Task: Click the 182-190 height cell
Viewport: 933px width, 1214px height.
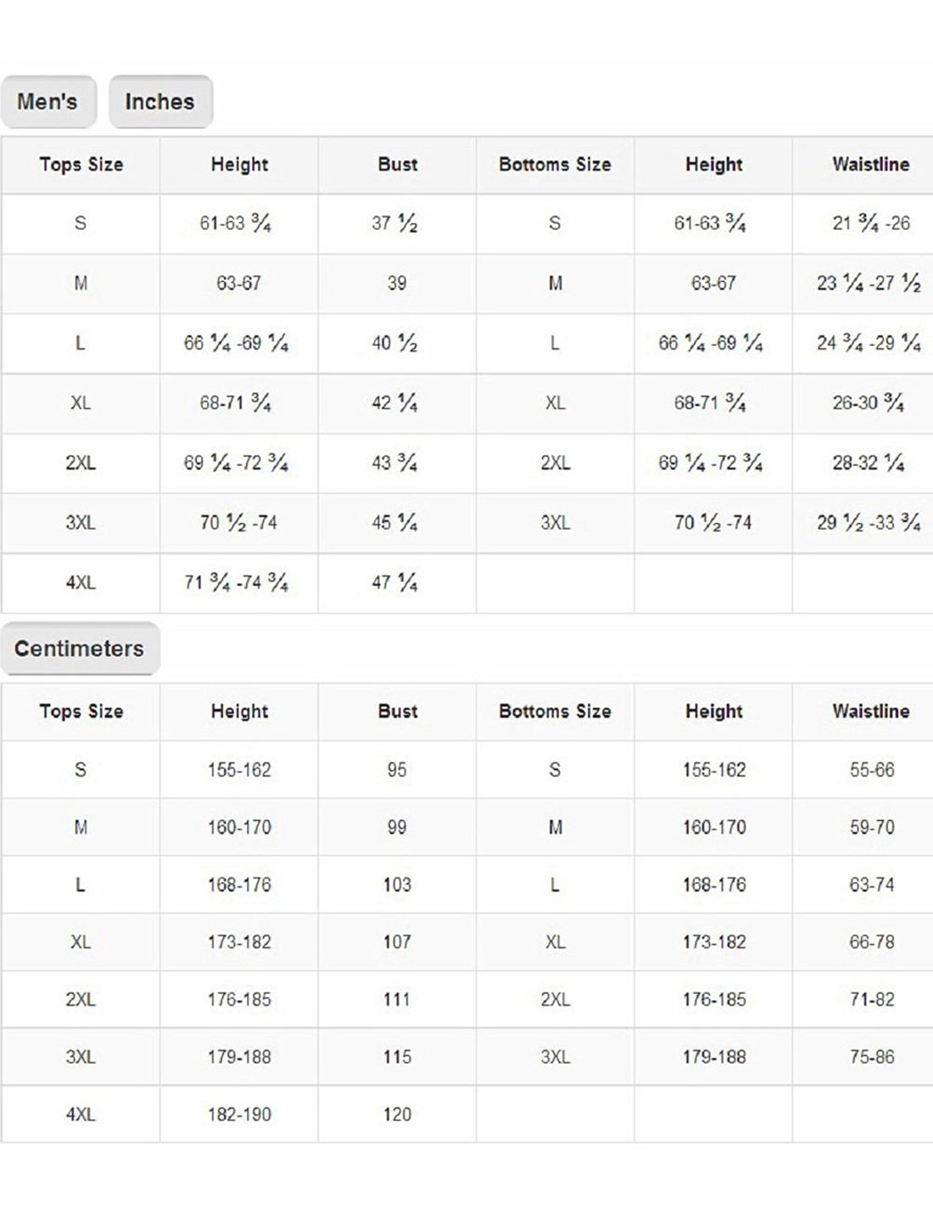Action: pyautogui.click(x=239, y=1115)
